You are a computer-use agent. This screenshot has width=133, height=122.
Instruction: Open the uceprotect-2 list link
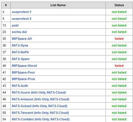pos(22,19)
